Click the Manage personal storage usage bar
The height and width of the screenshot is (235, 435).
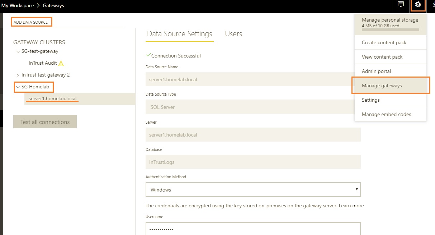click(390, 30)
